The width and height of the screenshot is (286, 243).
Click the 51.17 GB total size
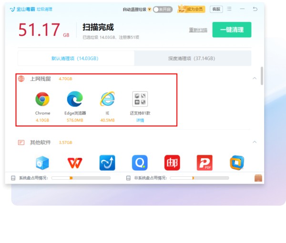[x=44, y=30]
